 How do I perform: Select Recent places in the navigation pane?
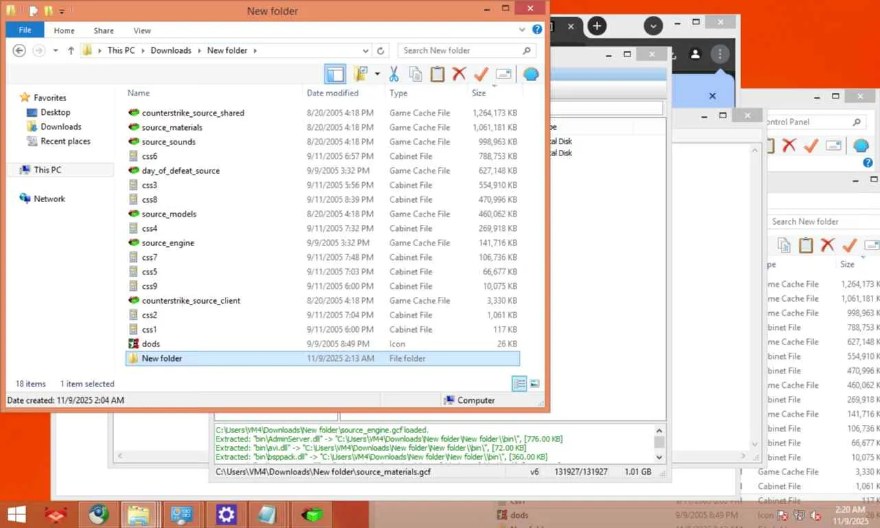click(65, 141)
